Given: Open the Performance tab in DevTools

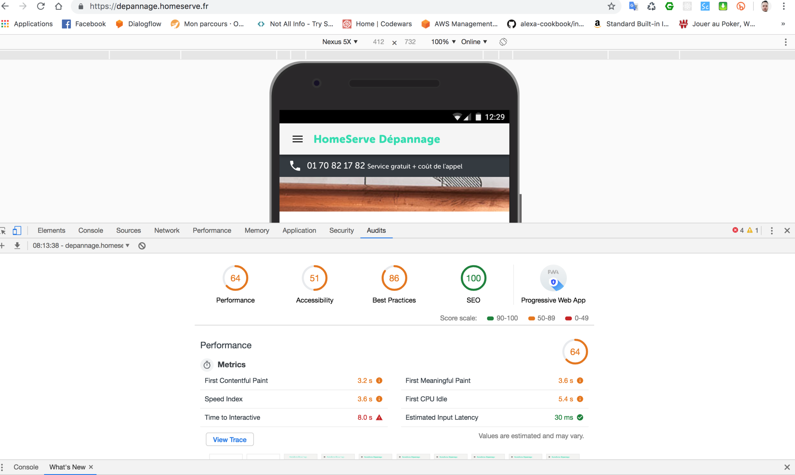Looking at the screenshot, I should (x=212, y=230).
